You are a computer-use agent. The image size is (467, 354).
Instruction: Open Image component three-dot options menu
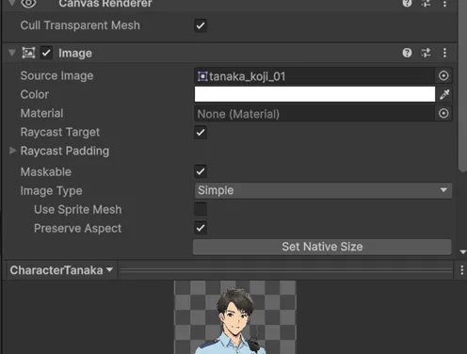click(444, 53)
